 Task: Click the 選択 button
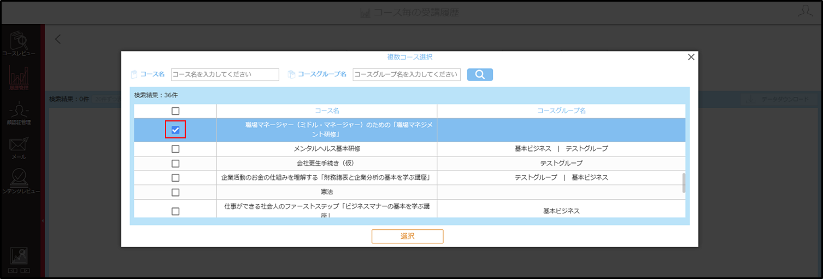(407, 236)
